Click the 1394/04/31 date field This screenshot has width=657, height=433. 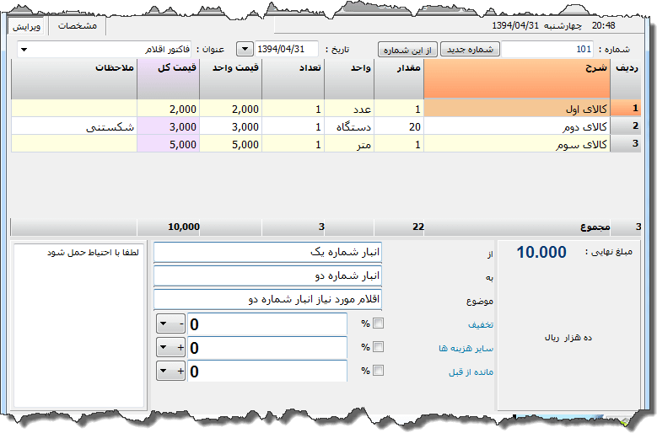[x=287, y=50]
